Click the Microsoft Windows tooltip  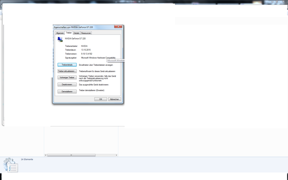(116, 60)
